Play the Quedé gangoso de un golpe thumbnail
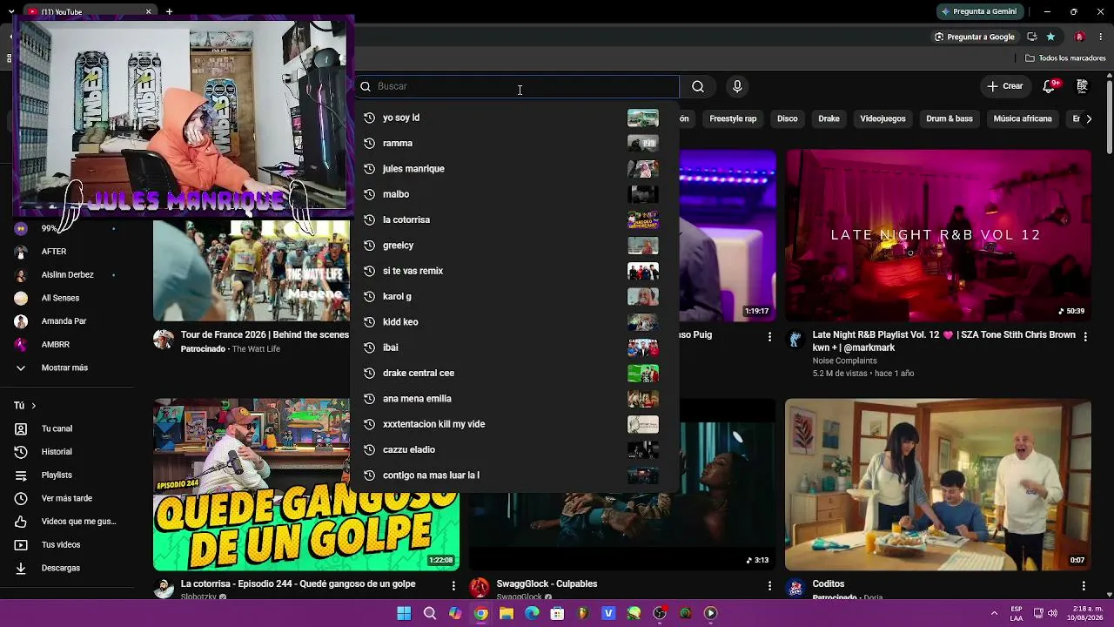Screen dimensions: 1114x627 click(x=306, y=485)
